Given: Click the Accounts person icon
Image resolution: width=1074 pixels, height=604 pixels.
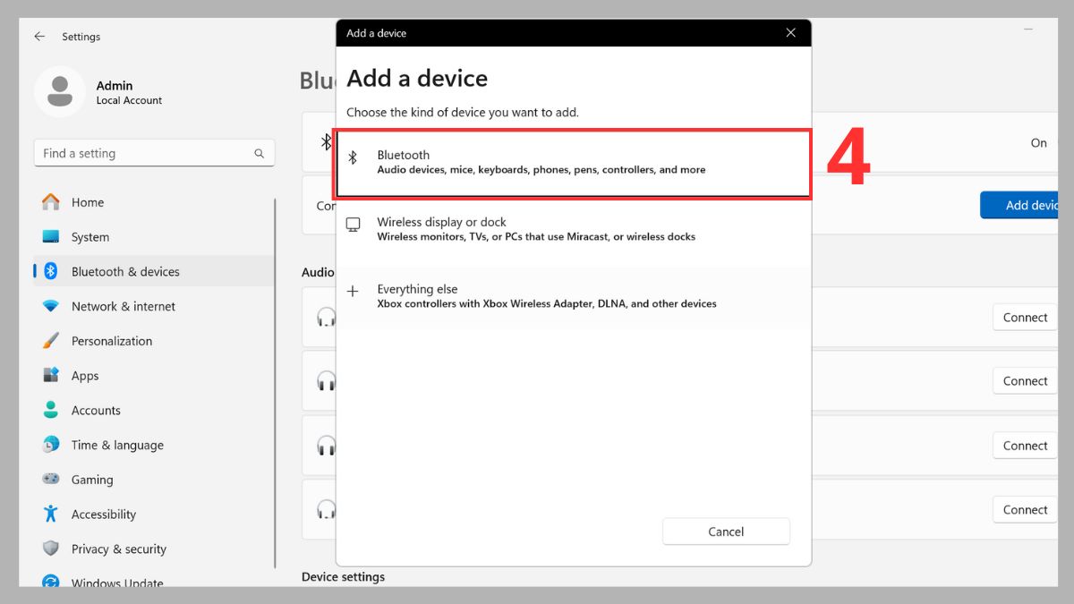Looking at the screenshot, I should point(51,410).
